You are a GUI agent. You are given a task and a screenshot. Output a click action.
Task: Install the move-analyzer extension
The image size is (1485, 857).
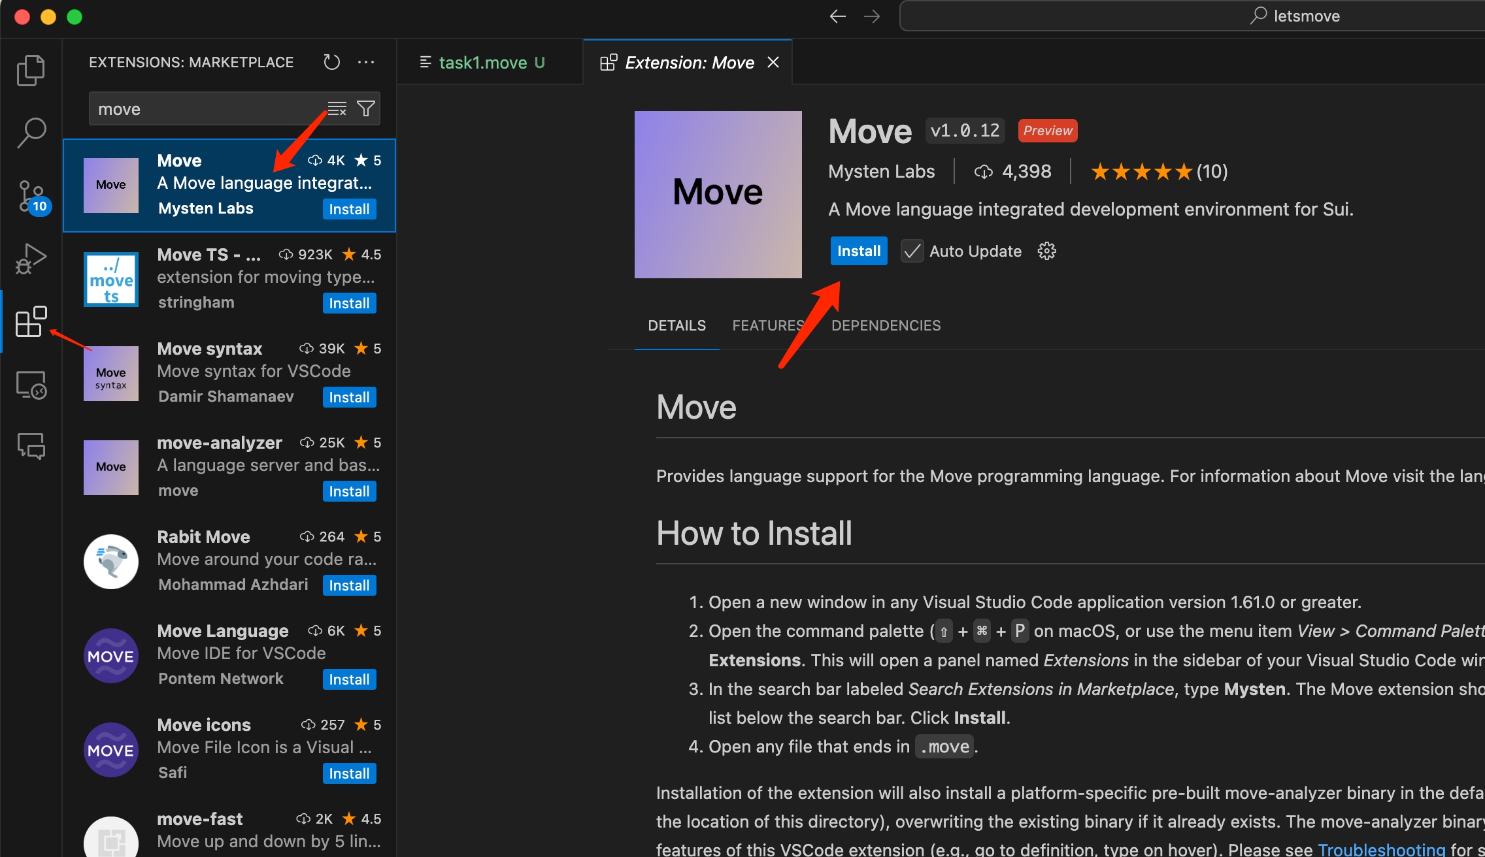pos(349,491)
